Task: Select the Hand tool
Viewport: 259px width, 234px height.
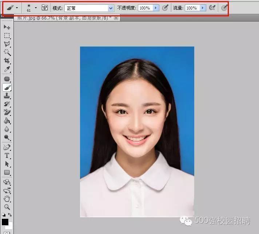Action: click(x=7, y=199)
